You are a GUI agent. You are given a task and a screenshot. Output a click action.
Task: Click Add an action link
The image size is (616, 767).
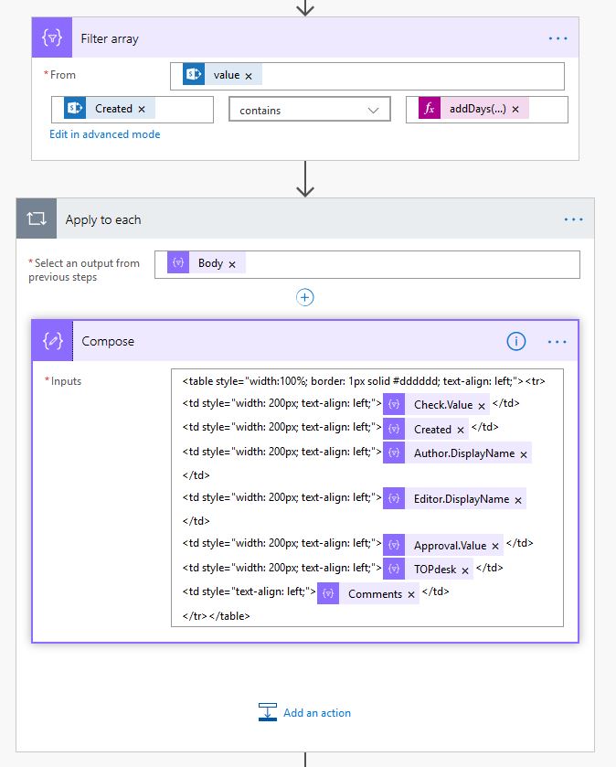click(316, 713)
